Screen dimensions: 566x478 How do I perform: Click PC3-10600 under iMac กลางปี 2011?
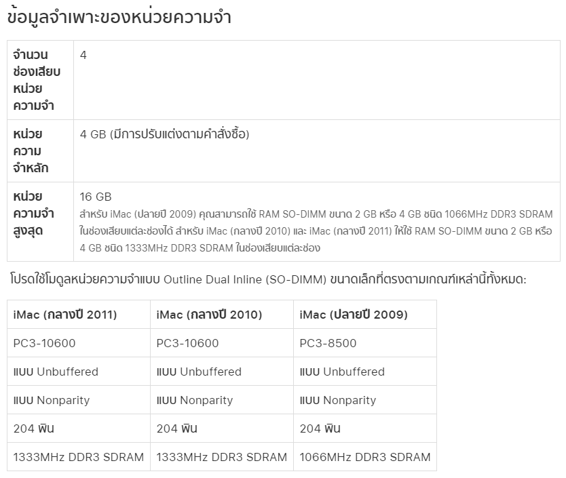pyautogui.click(x=44, y=343)
